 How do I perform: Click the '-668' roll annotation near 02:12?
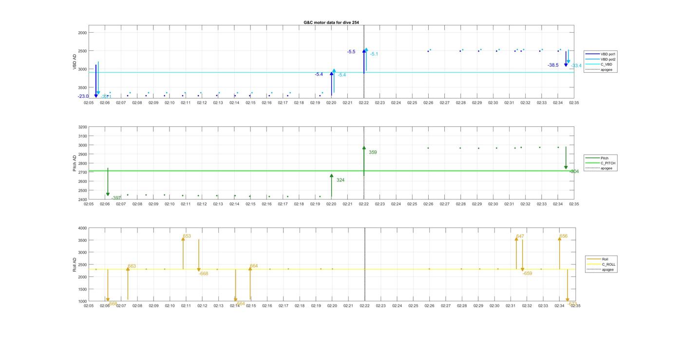pyautogui.click(x=204, y=274)
